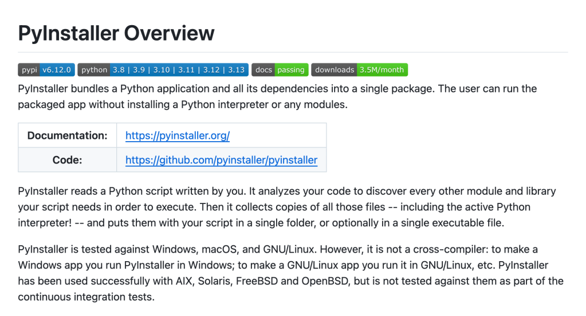Open the downloads 3.5M/month badge

point(359,70)
